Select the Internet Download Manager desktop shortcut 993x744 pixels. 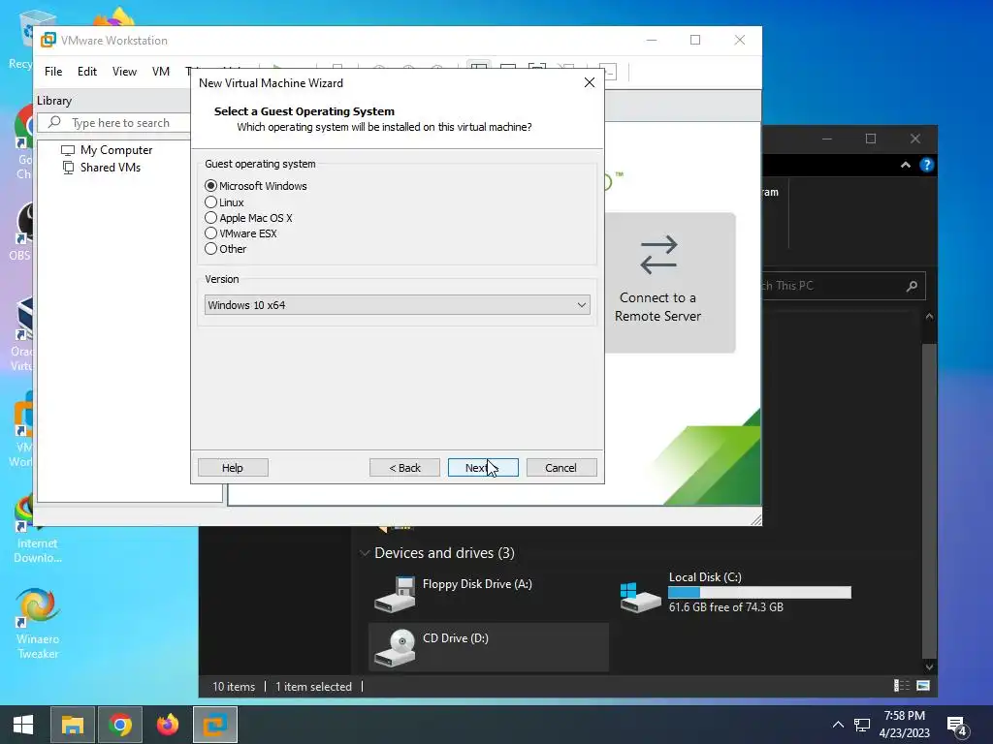pyautogui.click(x=38, y=527)
